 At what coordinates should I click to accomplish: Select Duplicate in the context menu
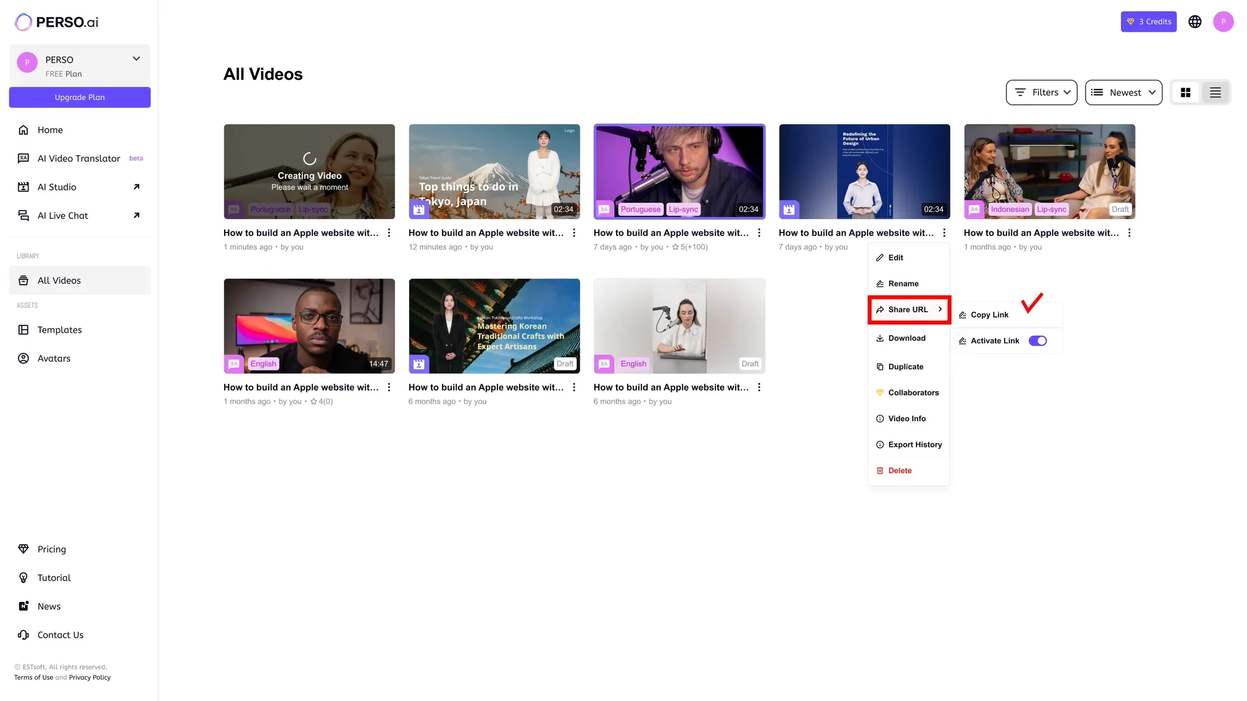908,367
